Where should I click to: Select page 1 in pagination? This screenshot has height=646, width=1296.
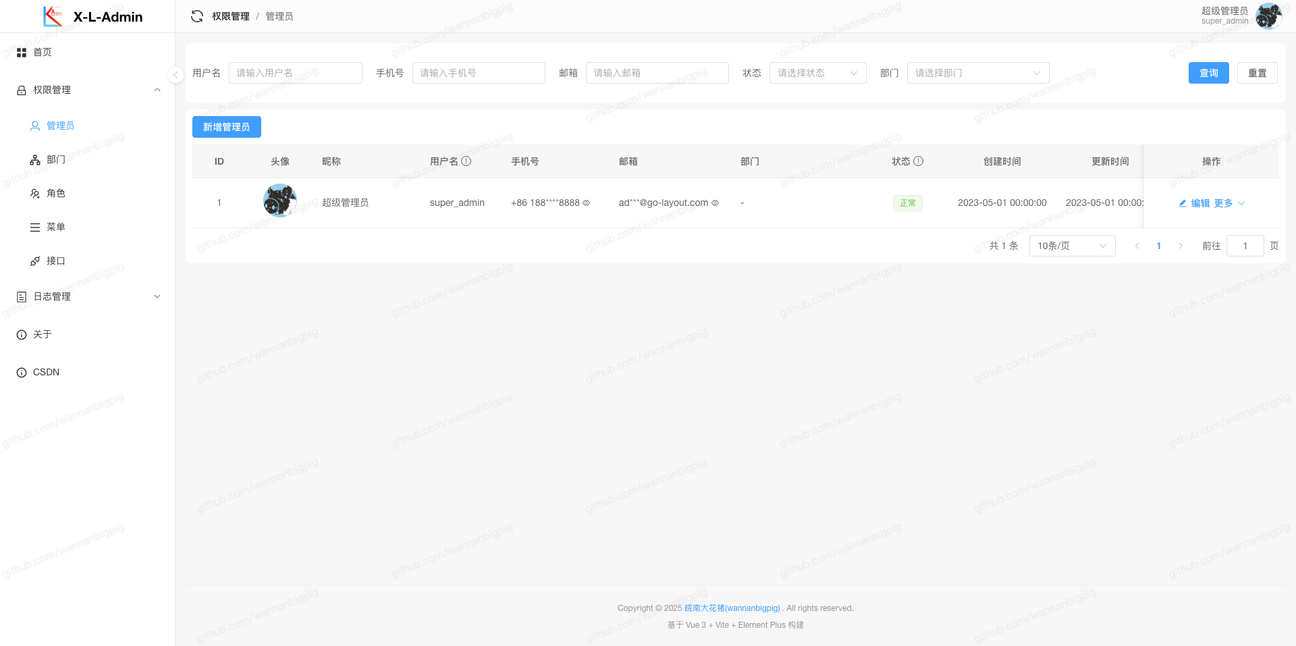(1159, 246)
